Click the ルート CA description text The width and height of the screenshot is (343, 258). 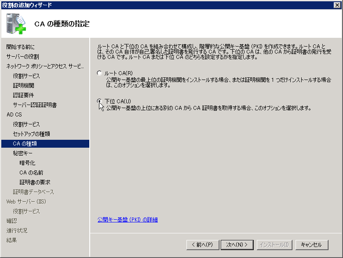point(218,83)
